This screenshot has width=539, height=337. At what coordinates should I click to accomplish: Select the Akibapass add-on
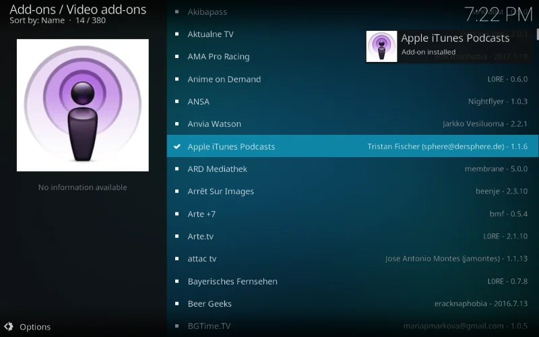352,11
